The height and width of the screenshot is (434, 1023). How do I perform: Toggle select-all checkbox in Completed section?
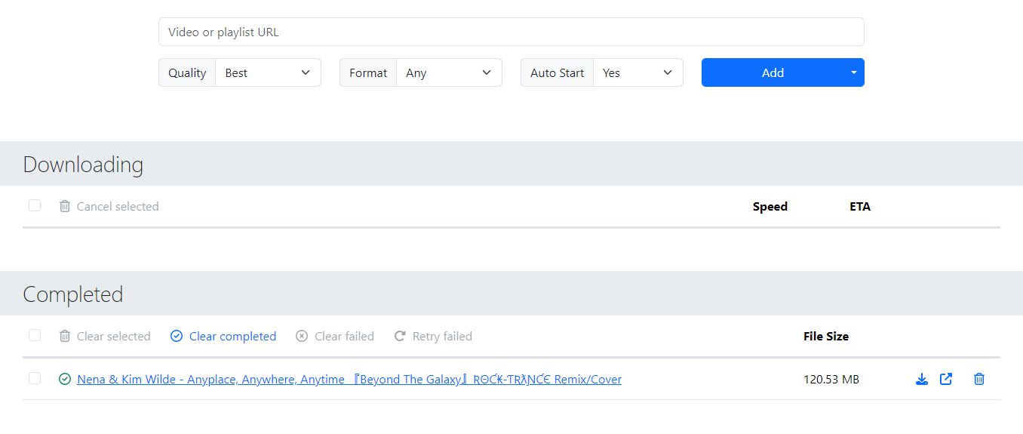click(35, 335)
